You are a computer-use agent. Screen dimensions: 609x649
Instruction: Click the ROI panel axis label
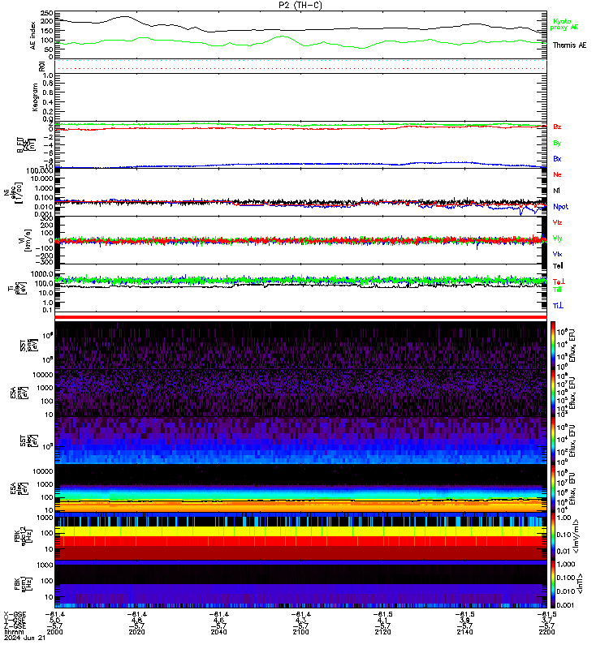tap(42, 67)
